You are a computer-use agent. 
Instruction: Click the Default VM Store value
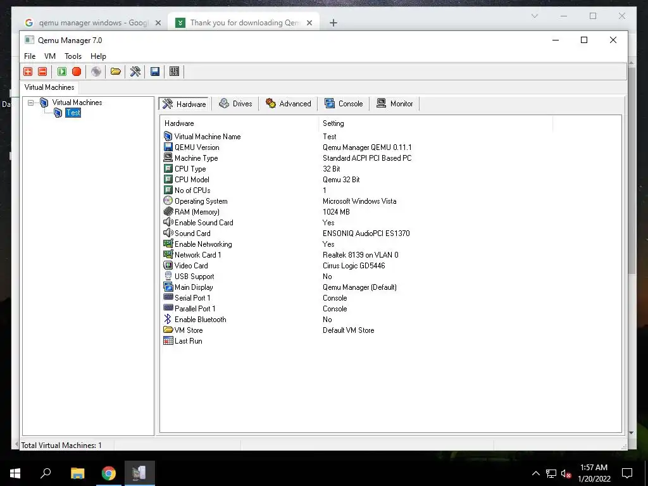[349, 330]
